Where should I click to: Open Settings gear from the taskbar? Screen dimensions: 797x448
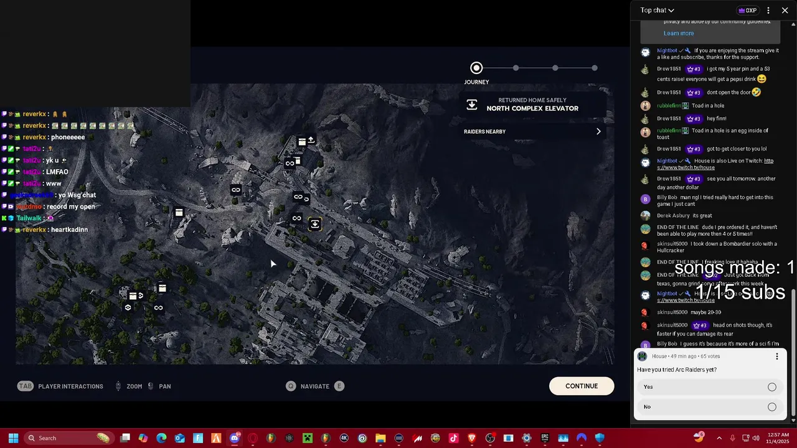(x=527, y=438)
